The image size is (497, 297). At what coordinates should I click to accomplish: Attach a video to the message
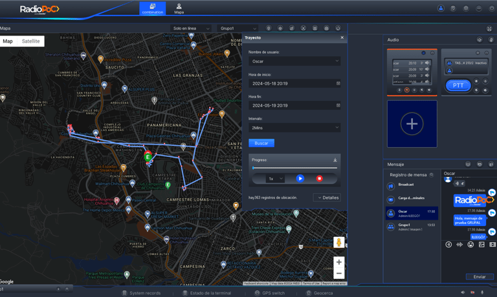[492, 245]
